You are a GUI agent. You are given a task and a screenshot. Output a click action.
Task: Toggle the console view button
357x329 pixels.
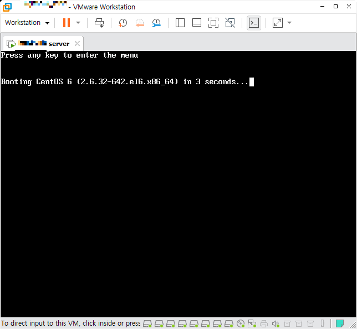click(254, 23)
